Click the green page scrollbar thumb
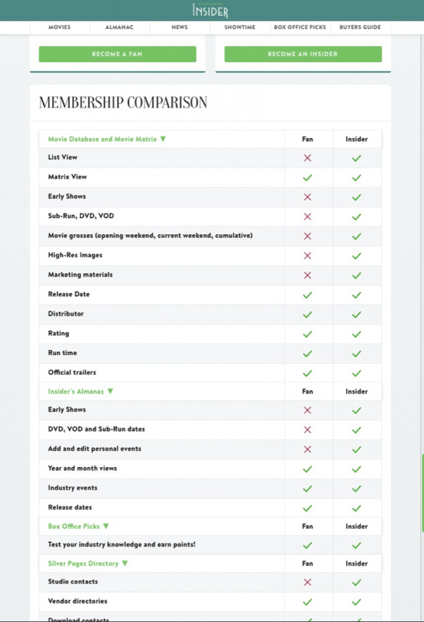This screenshot has width=424, height=622. point(423,493)
